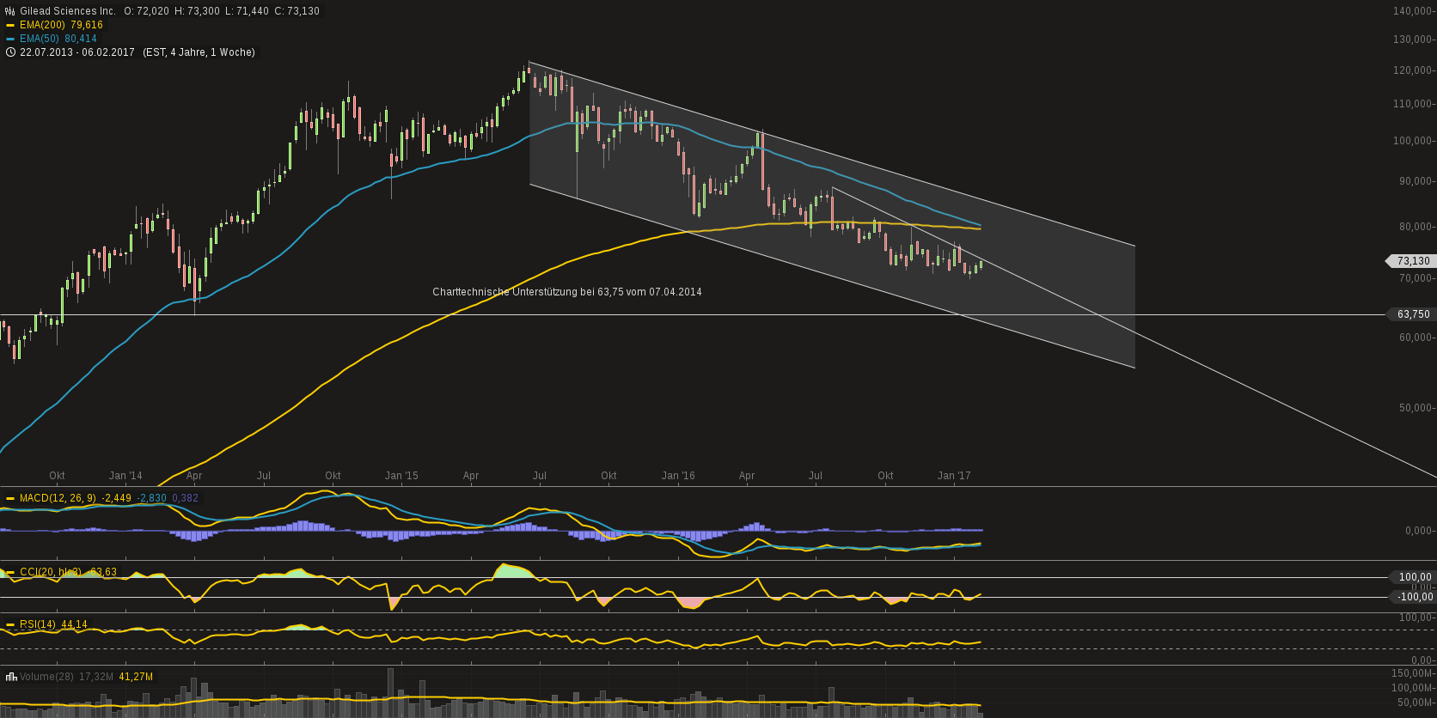The image size is (1437, 718).
Task: Click the volume value 17,32M
Action: coord(95,677)
